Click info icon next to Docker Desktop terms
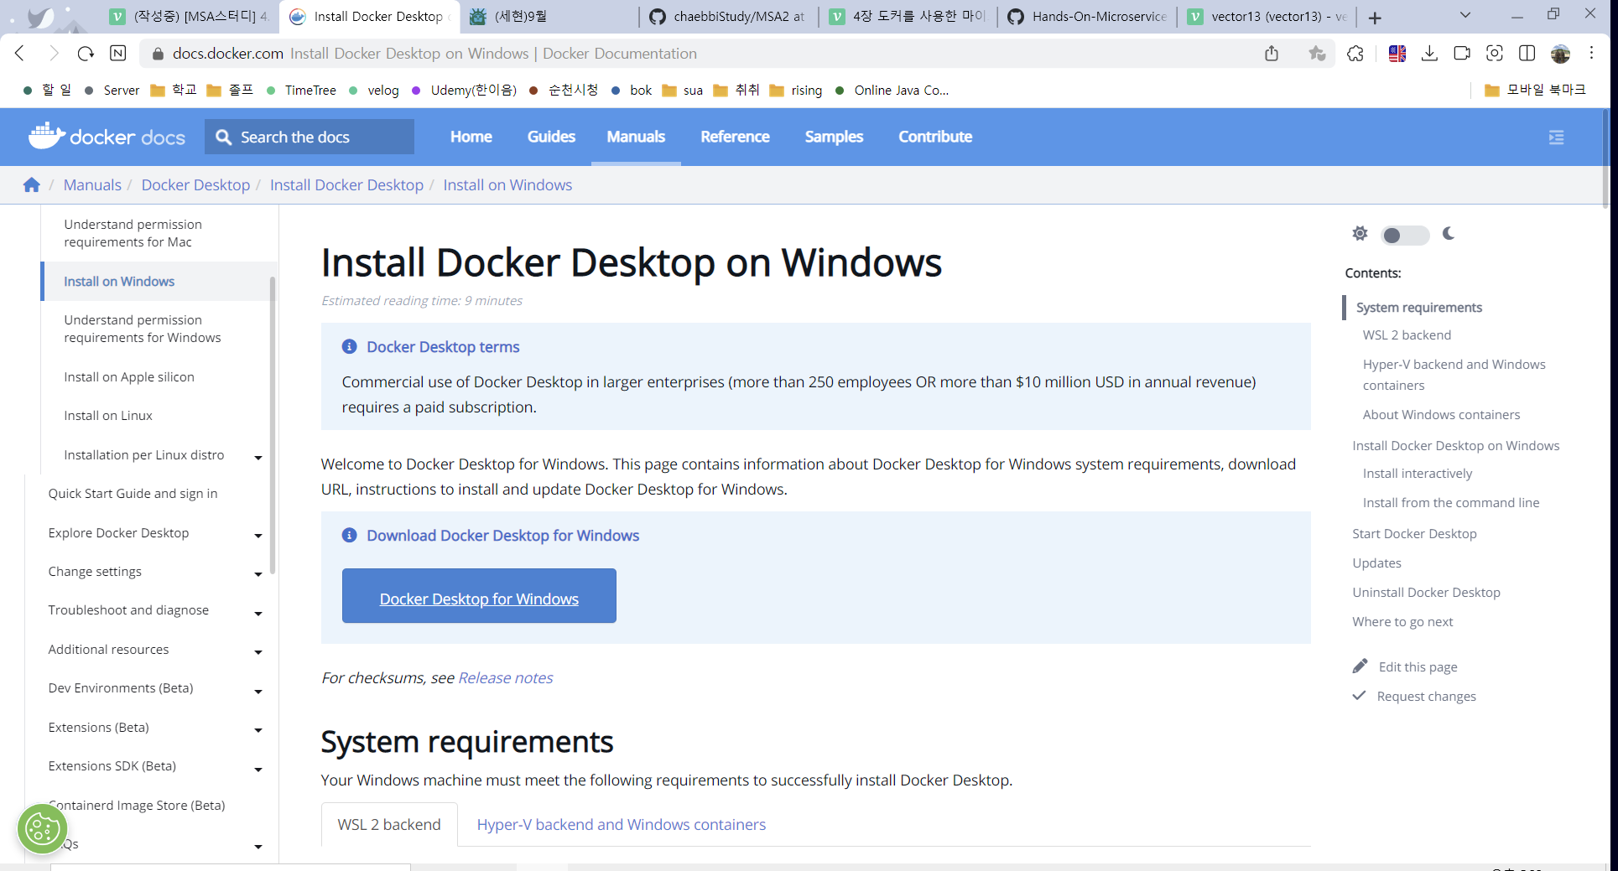Image resolution: width=1618 pixels, height=871 pixels. click(350, 346)
